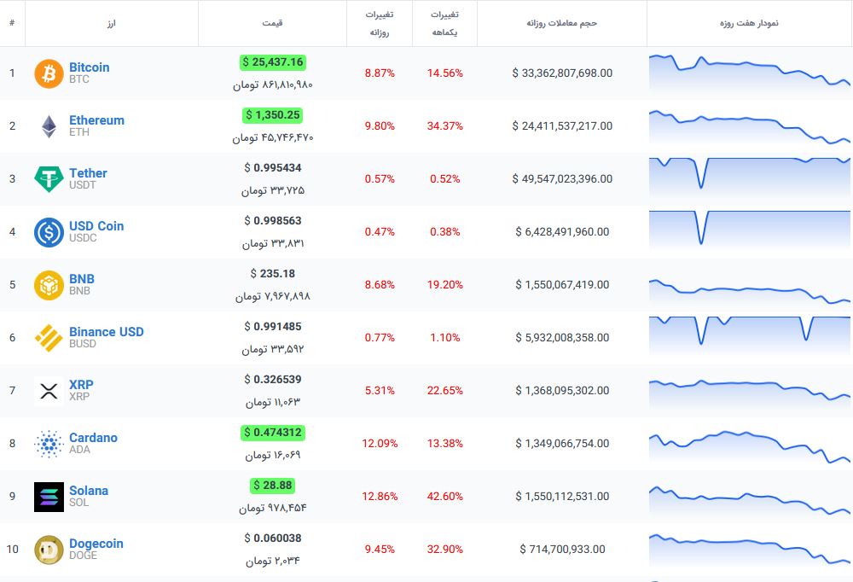Open the XRP coin link
Screen dimensions: 853x582
click(x=81, y=384)
